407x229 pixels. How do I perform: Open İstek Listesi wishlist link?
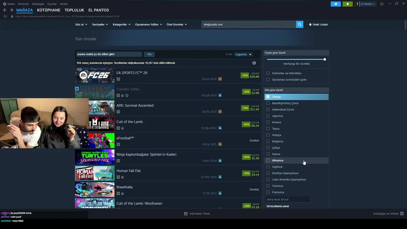coord(318,24)
